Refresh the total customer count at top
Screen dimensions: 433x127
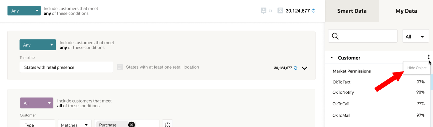(x=313, y=11)
